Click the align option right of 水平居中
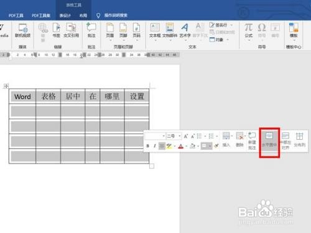The height and width of the screenshot is (233, 311). click(x=285, y=141)
